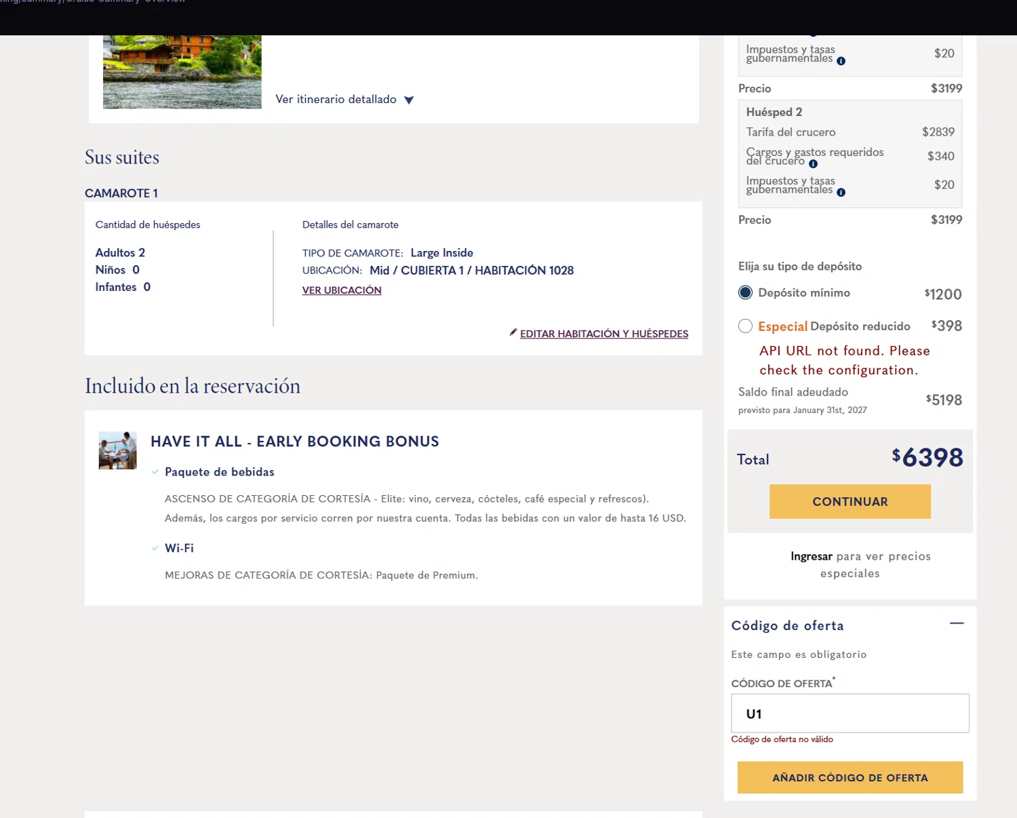Click 'HABITACIÓN 1028' location text
This screenshot has height=818, width=1017.
click(x=524, y=271)
